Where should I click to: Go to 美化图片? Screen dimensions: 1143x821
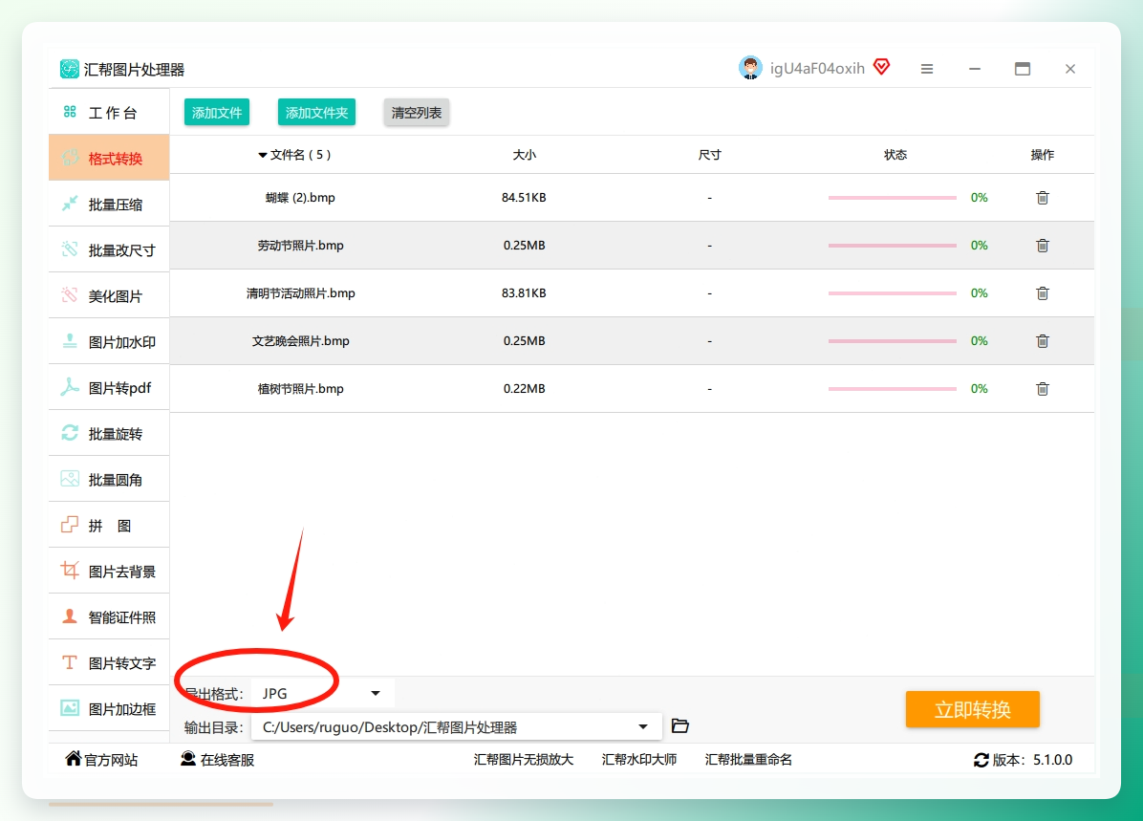(x=109, y=296)
